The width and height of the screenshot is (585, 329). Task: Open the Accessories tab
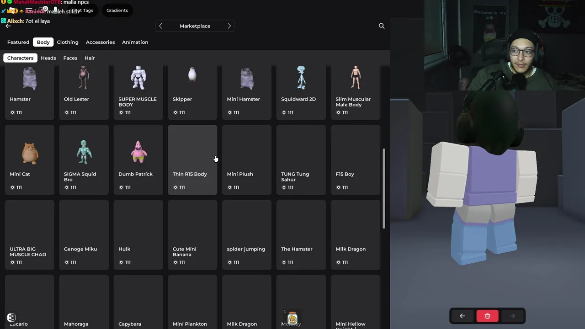[x=100, y=42]
